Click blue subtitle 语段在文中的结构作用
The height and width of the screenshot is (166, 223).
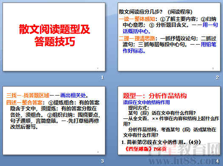tap(147, 102)
